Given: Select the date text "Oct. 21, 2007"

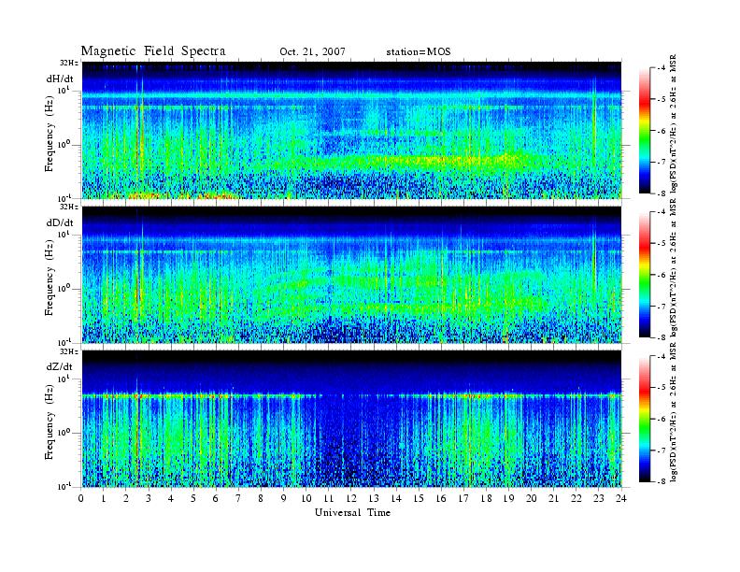Looking at the screenshot, I should tap(312, 52).
